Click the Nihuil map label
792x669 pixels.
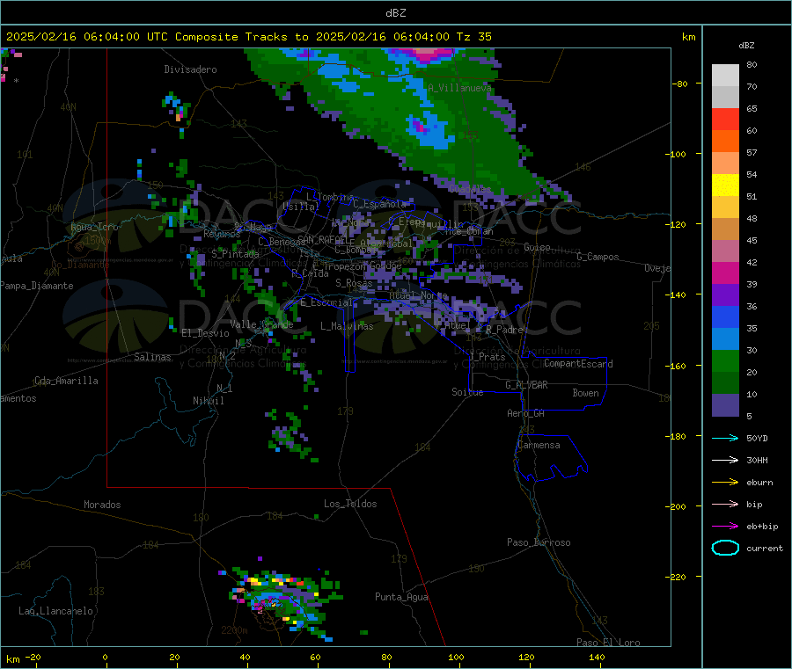coord(209,401)
